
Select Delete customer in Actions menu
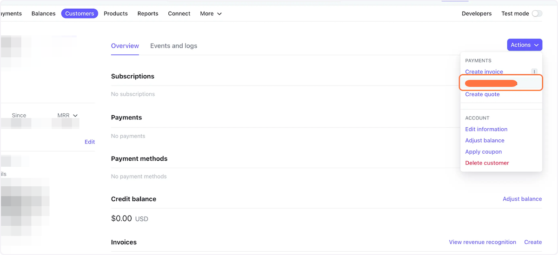point(487,163)
